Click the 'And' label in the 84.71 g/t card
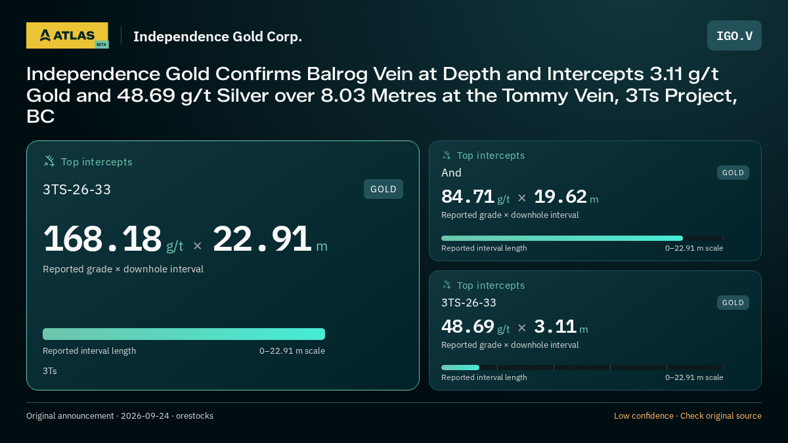Screen dimensions: 788x443 (451, 173)
